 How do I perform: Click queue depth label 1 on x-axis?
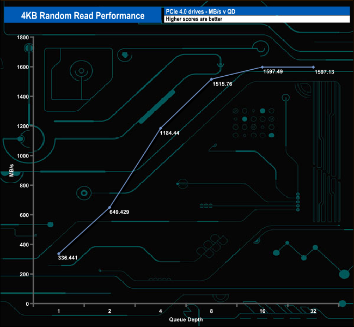point(59,311)
